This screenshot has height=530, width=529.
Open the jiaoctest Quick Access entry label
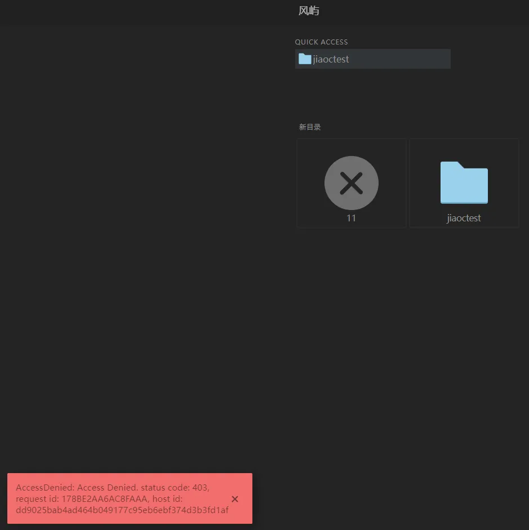[331, 59]
